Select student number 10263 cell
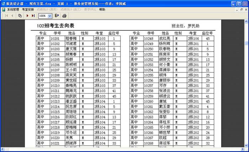Screen dimensions: 249x152 151,117
